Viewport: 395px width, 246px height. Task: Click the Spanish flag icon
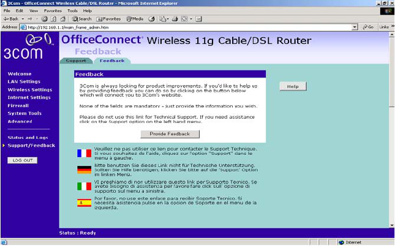(84, 203)
